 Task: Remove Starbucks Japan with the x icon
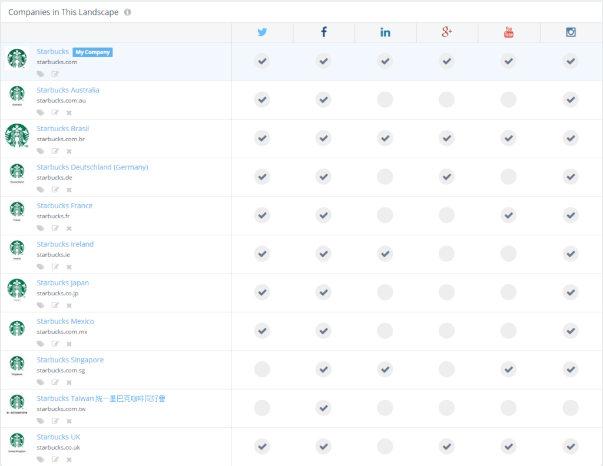pyautogui.click(x=69, y=306)
